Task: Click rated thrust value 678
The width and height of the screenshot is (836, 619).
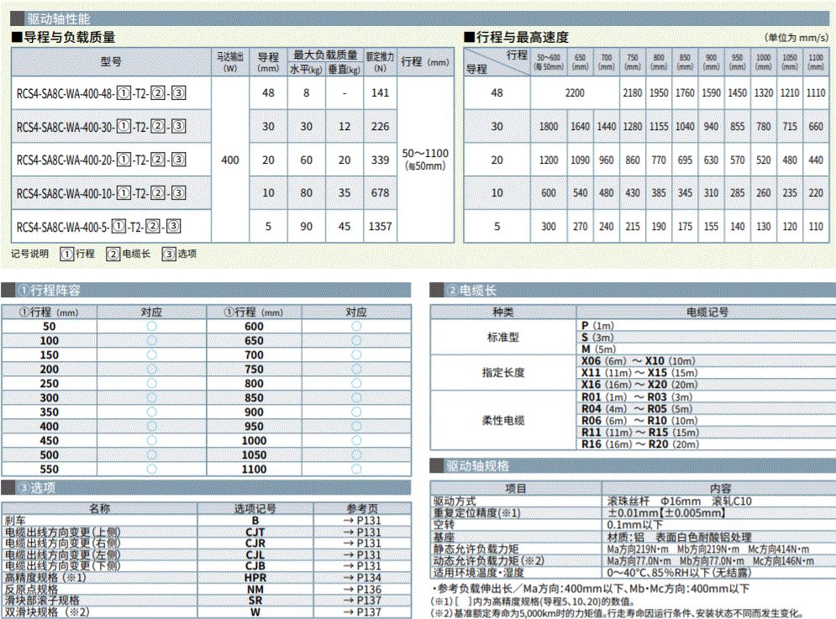Action: (380, 193)
